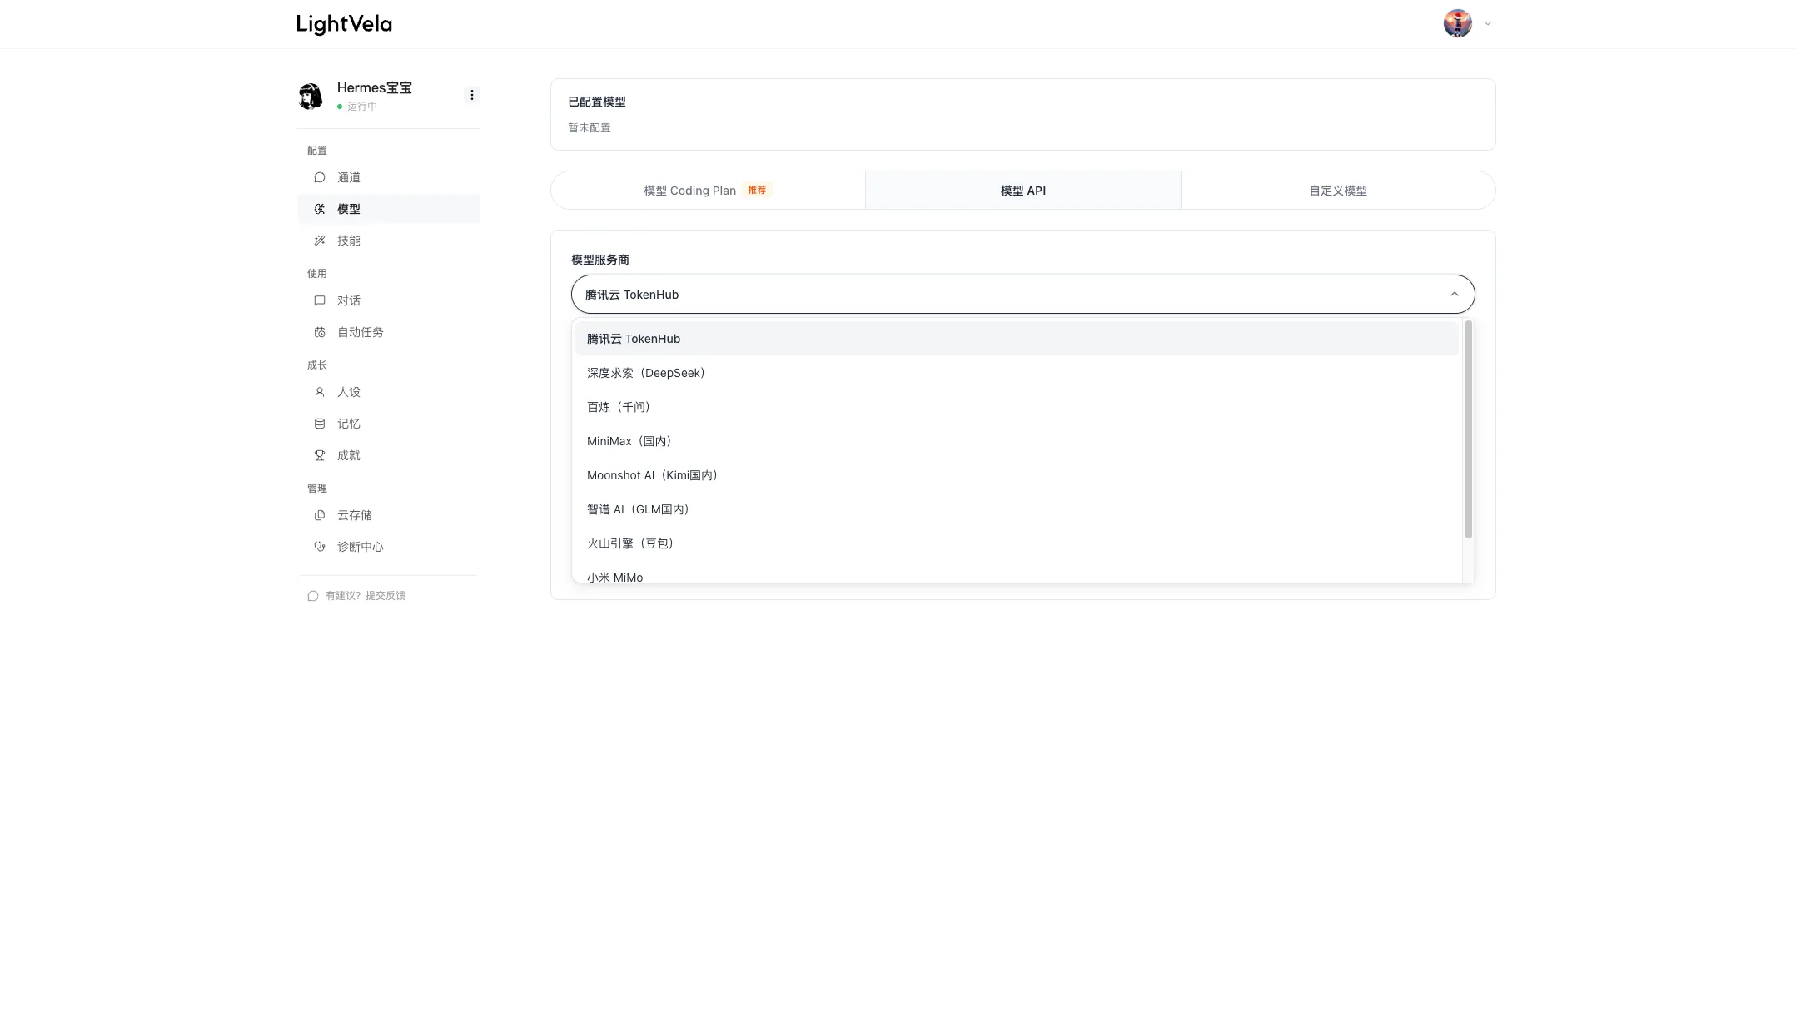The width and height of the screenshot is (1796, 1022).
Task: Click the 技能 magic wand icon
Action: point(319,241)
